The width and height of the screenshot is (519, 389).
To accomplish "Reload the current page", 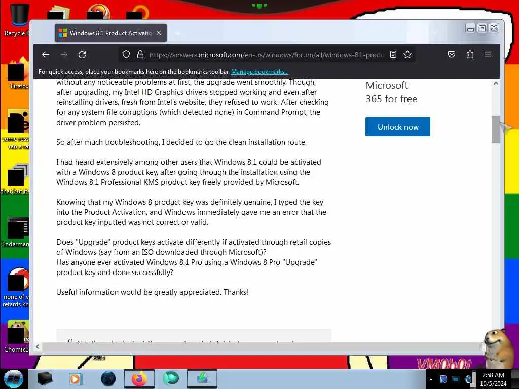I will tap(82, 55).
